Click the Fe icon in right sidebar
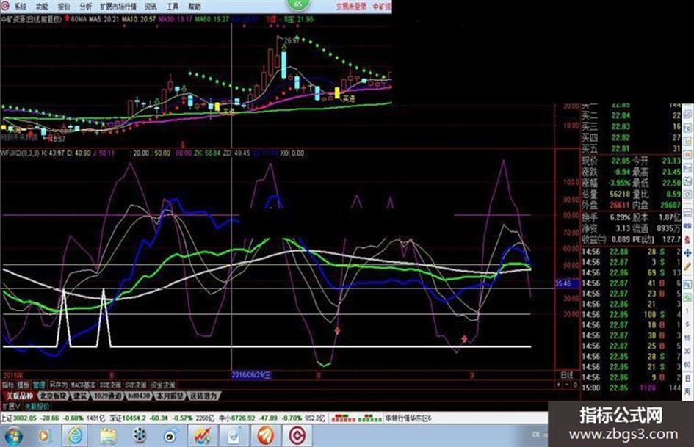Image resolution: width=694 pixels, height=447 pixels. 687,126
